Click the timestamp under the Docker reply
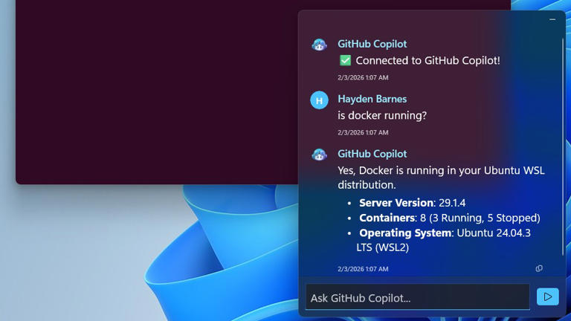The height and width of the screenshot is (321, 571). 363,269
